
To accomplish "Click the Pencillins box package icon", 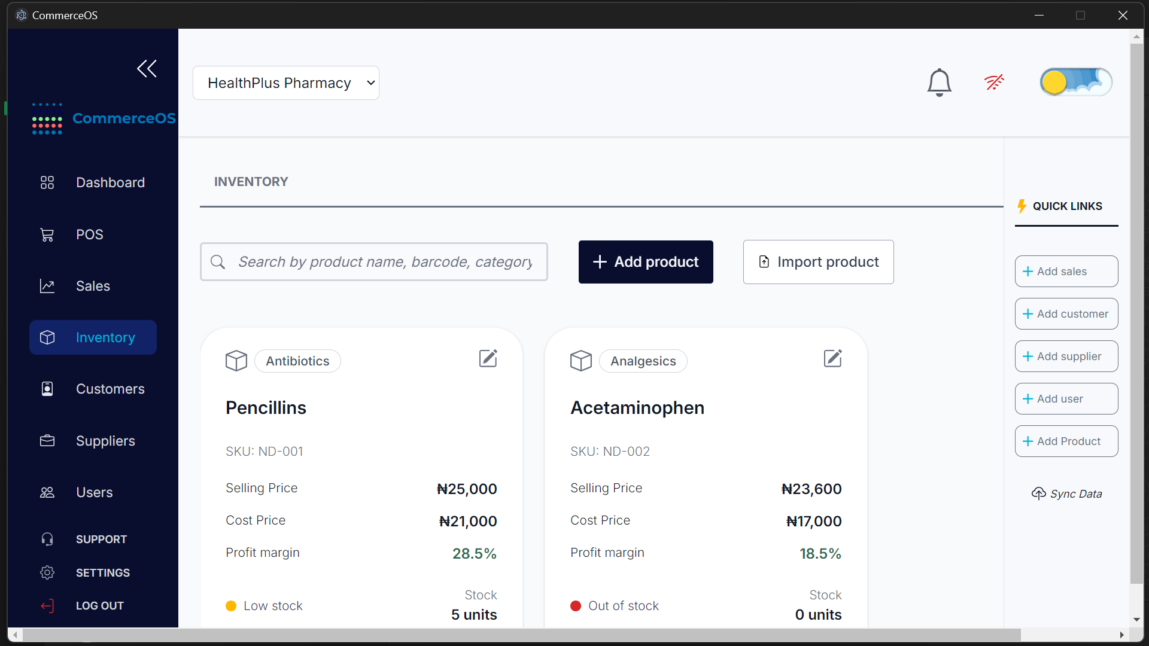I will 236,361.
